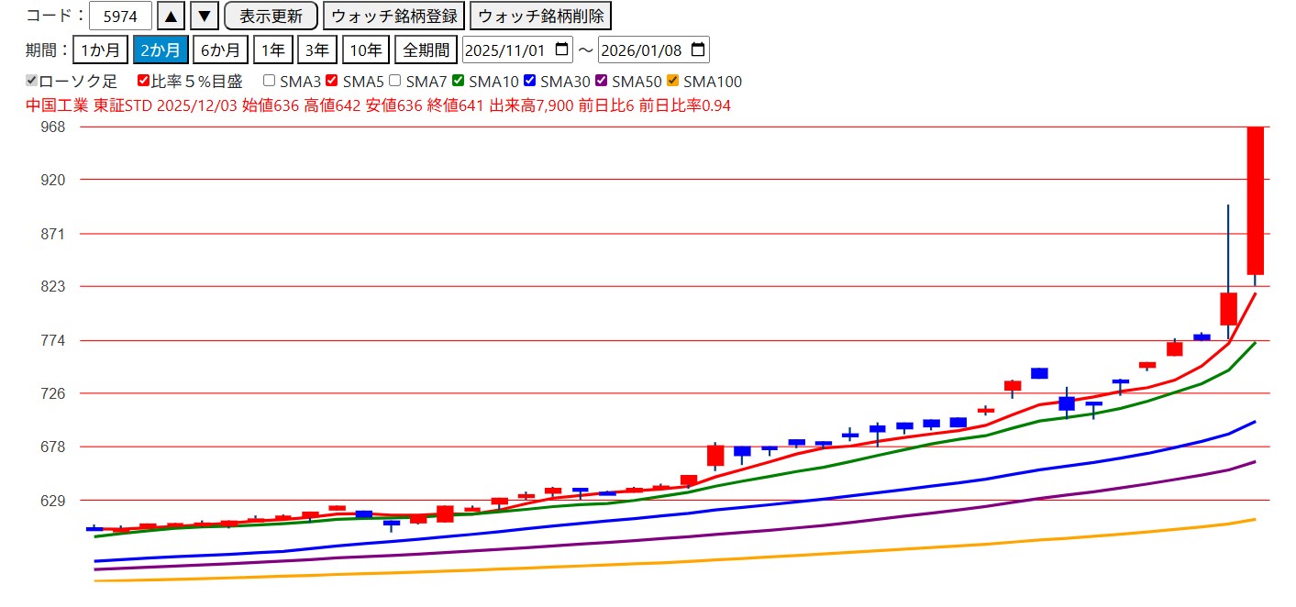Select the 3年 period
1296x607 pixels.
tap(317, 50)
